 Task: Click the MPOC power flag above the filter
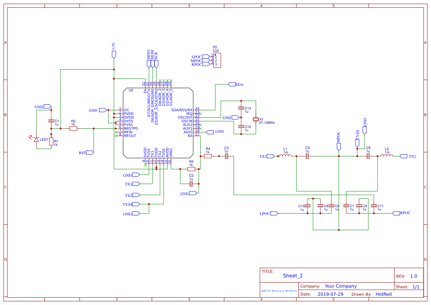338,146
